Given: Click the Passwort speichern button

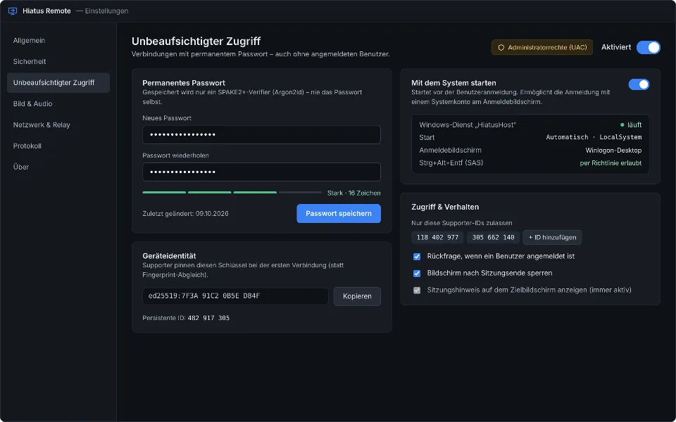Looking at the screenshot, I should (339, 214).
